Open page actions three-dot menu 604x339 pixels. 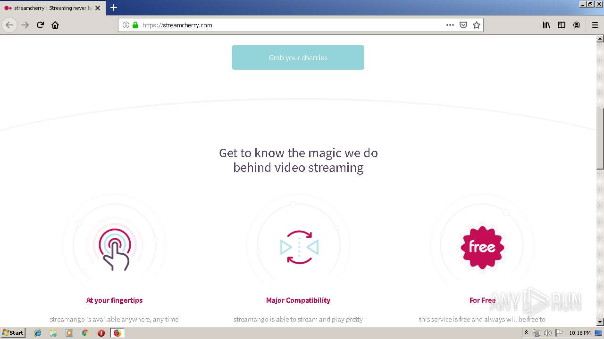click(x=450, y=25)
